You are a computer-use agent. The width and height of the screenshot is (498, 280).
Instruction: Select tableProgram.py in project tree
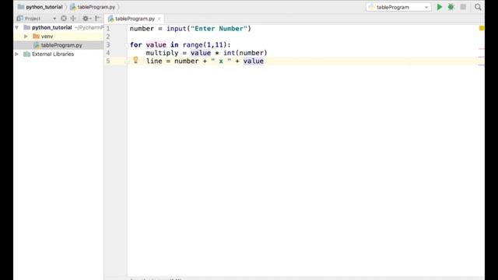61,45
